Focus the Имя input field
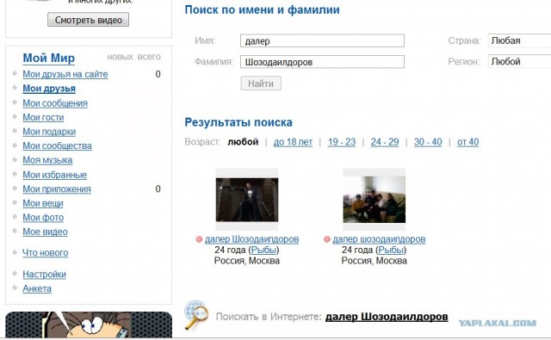 click(322, 40)
